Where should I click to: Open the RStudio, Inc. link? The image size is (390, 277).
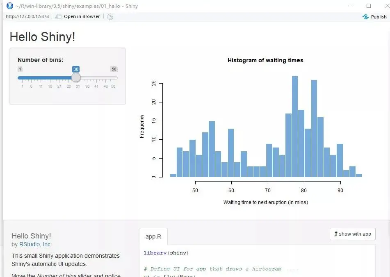[x=35, y=244]
